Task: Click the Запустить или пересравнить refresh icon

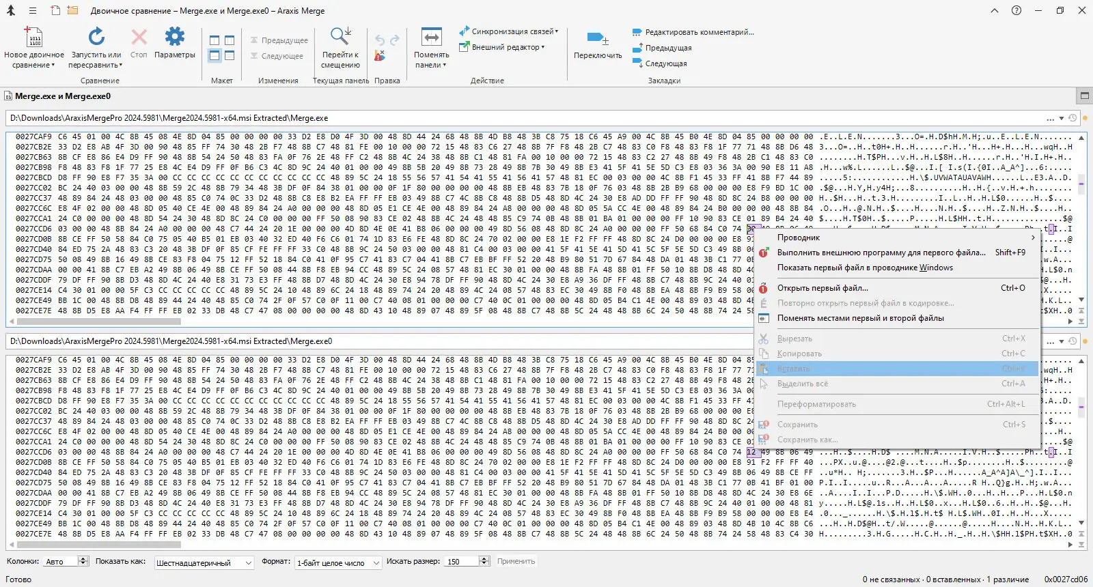Action: click(96, 37)
